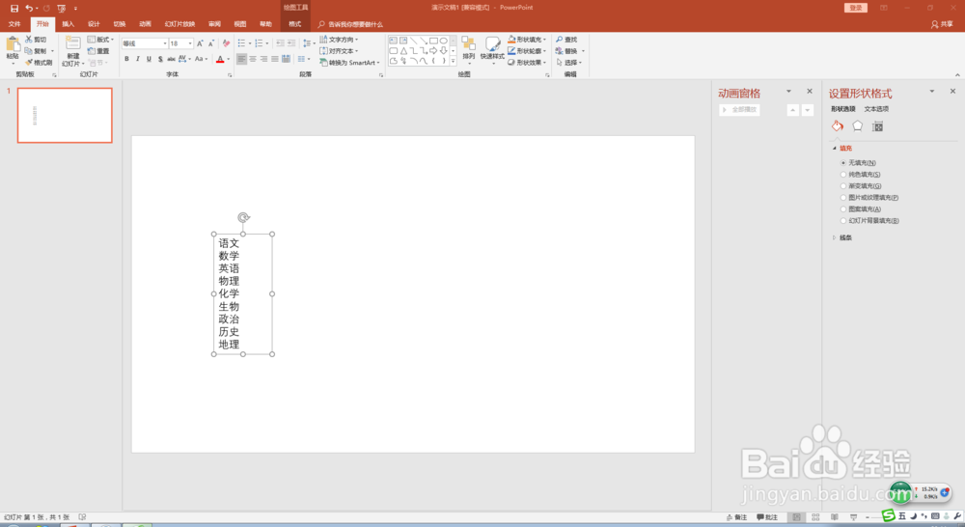Select center text alignment

coord(253,59)
